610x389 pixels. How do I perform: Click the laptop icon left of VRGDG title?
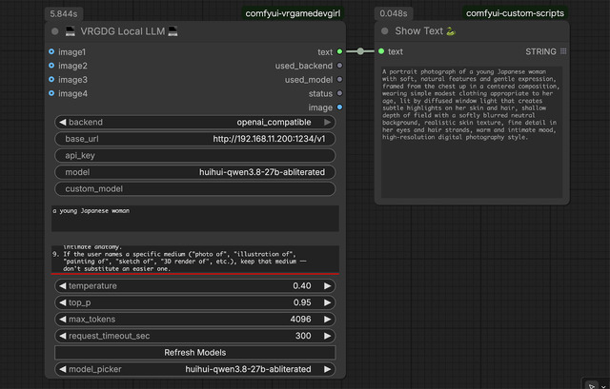pos(70,31)
